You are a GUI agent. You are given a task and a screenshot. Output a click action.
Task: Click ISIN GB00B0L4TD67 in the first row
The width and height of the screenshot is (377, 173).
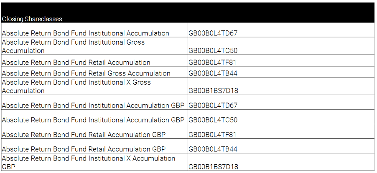[x=281, y=30]
